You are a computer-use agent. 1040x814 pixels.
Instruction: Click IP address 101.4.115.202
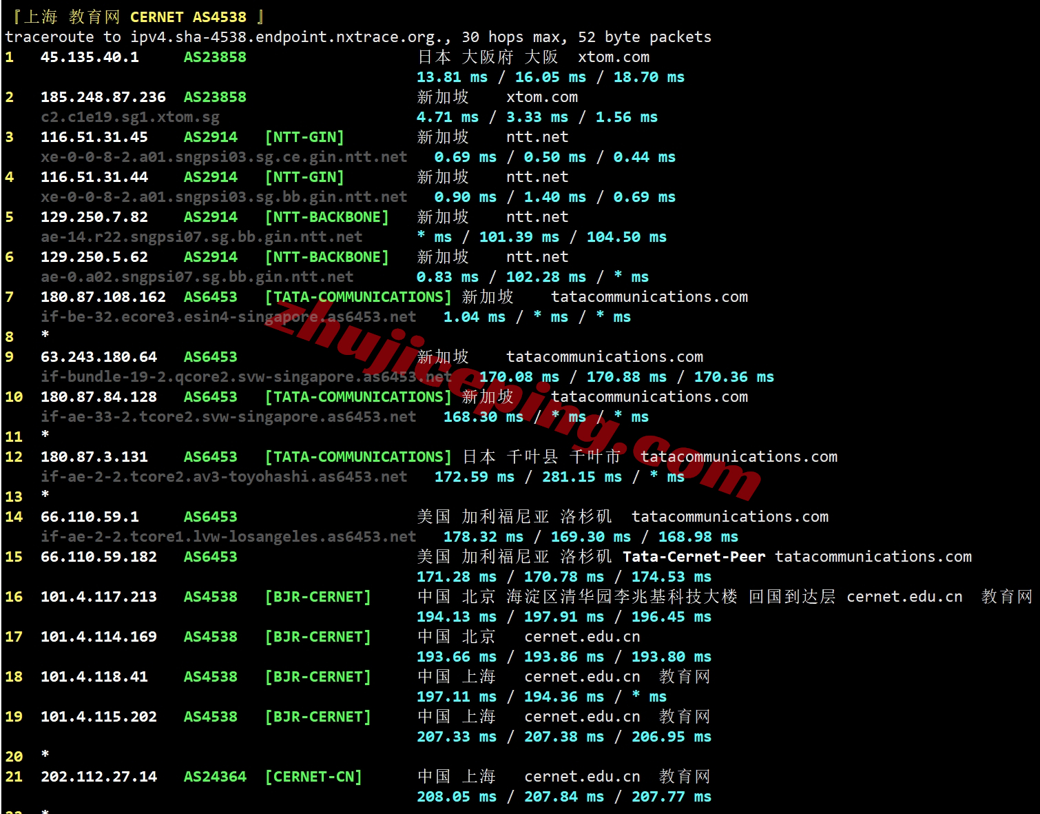98,716
